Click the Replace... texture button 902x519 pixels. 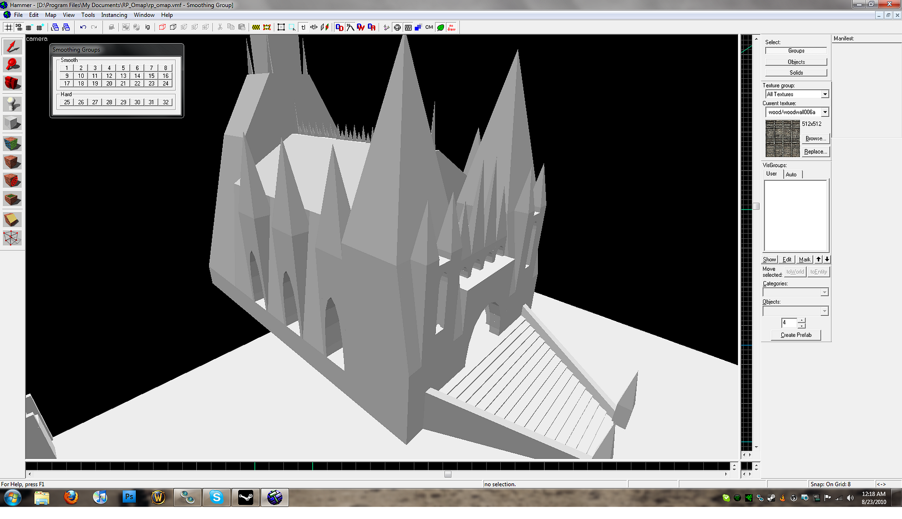coord(815,151)
